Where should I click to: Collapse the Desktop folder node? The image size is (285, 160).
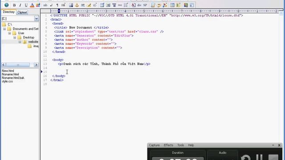(15, 37)
